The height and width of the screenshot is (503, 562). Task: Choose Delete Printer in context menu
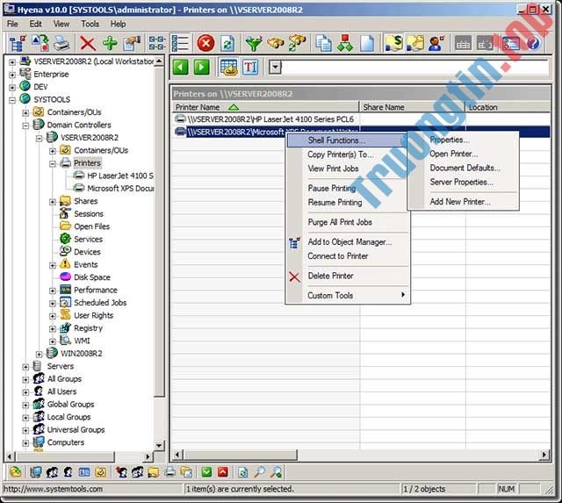tap(330, 276)
